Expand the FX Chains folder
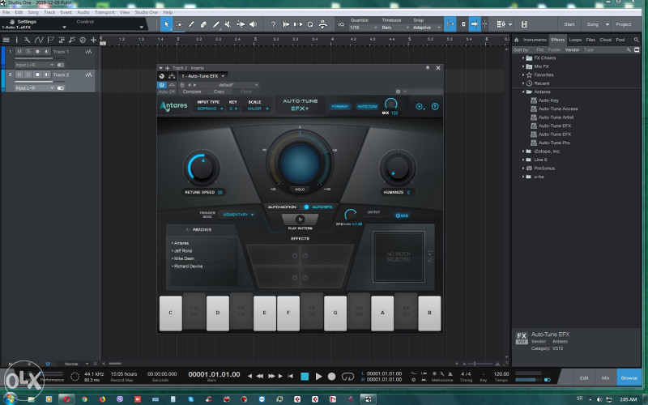The height and width of the screenshot is (405, 648). (523, 58)
